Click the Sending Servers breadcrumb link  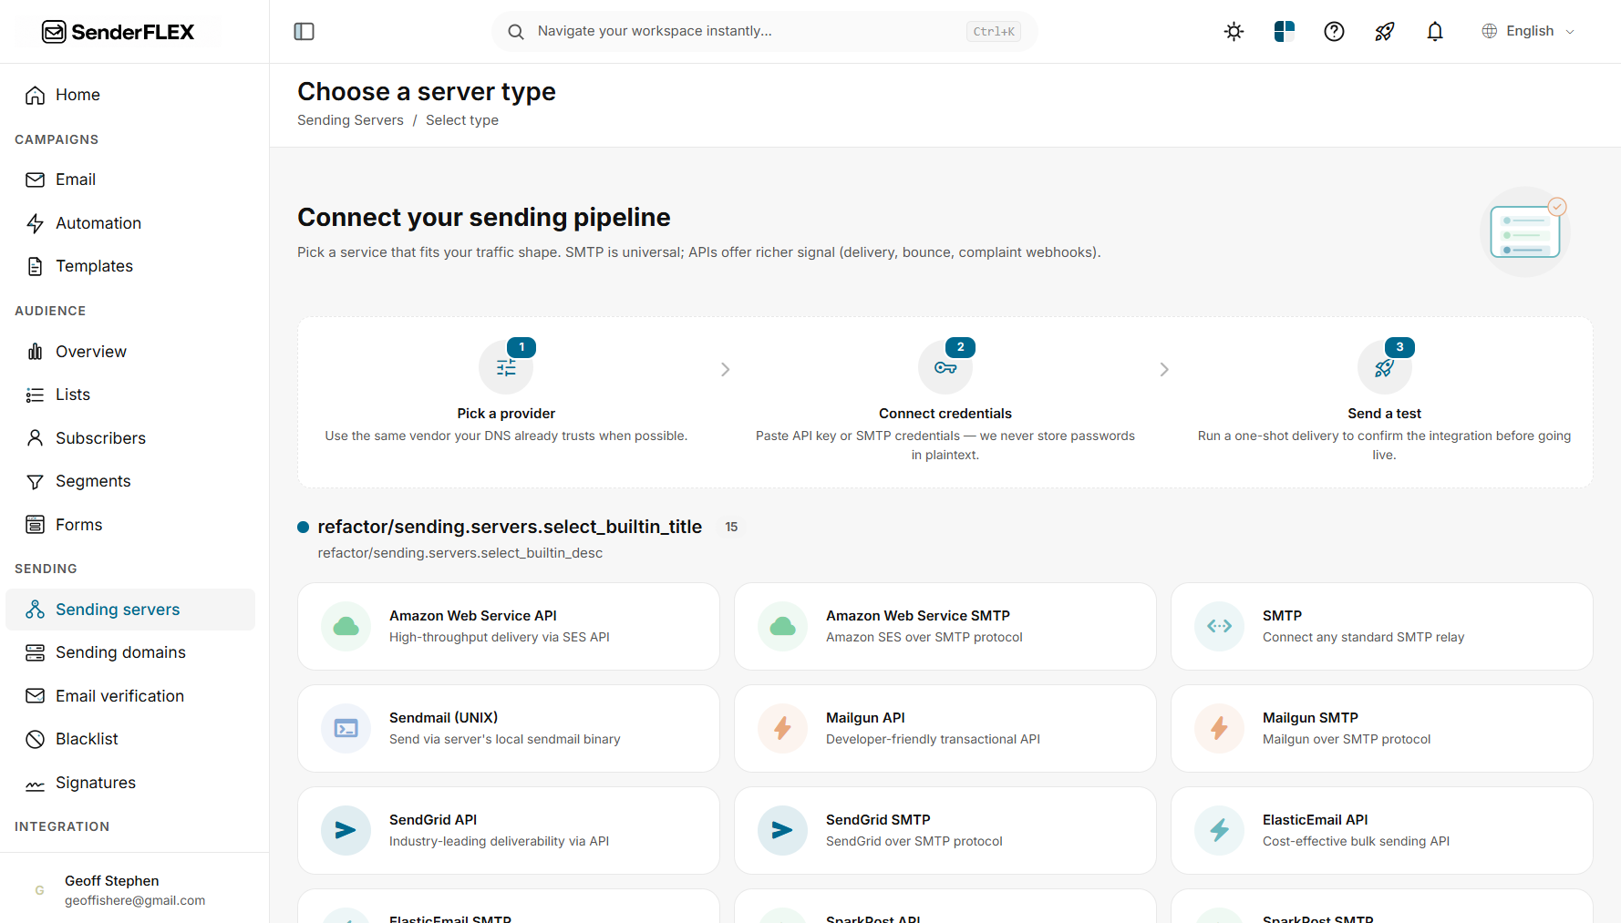pyautogui.click(x=350, y=120)
